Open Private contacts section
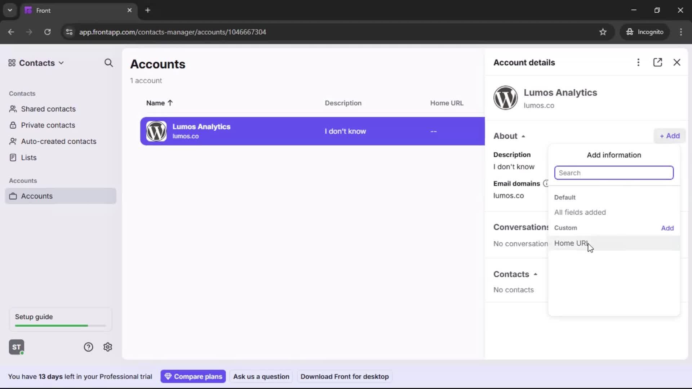The image size is (692, 389). coord(48,125)
